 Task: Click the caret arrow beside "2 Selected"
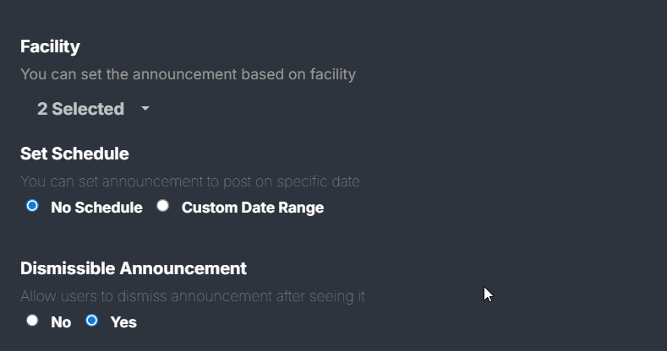[145, 109]
